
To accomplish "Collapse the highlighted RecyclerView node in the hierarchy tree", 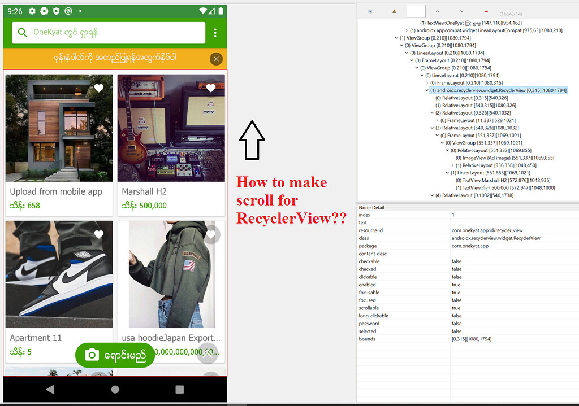I will [427, 90].
